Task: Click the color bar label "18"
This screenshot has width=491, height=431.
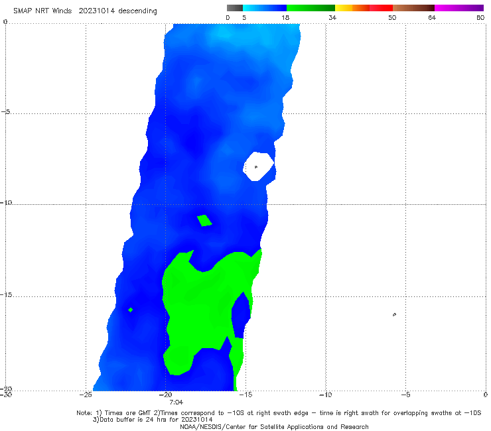Action: click(285, 17)
